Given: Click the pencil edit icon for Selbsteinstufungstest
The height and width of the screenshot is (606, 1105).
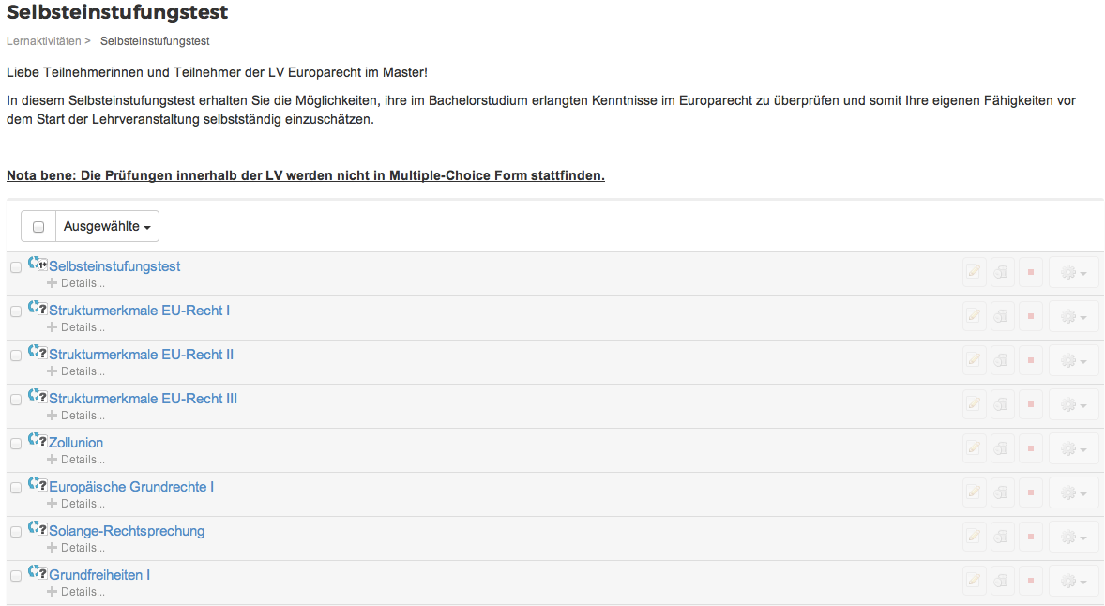Looking at the screenshot, I should point(975,273).
